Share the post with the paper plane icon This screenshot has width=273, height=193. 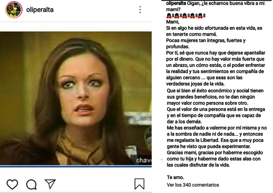coord(50,184)
